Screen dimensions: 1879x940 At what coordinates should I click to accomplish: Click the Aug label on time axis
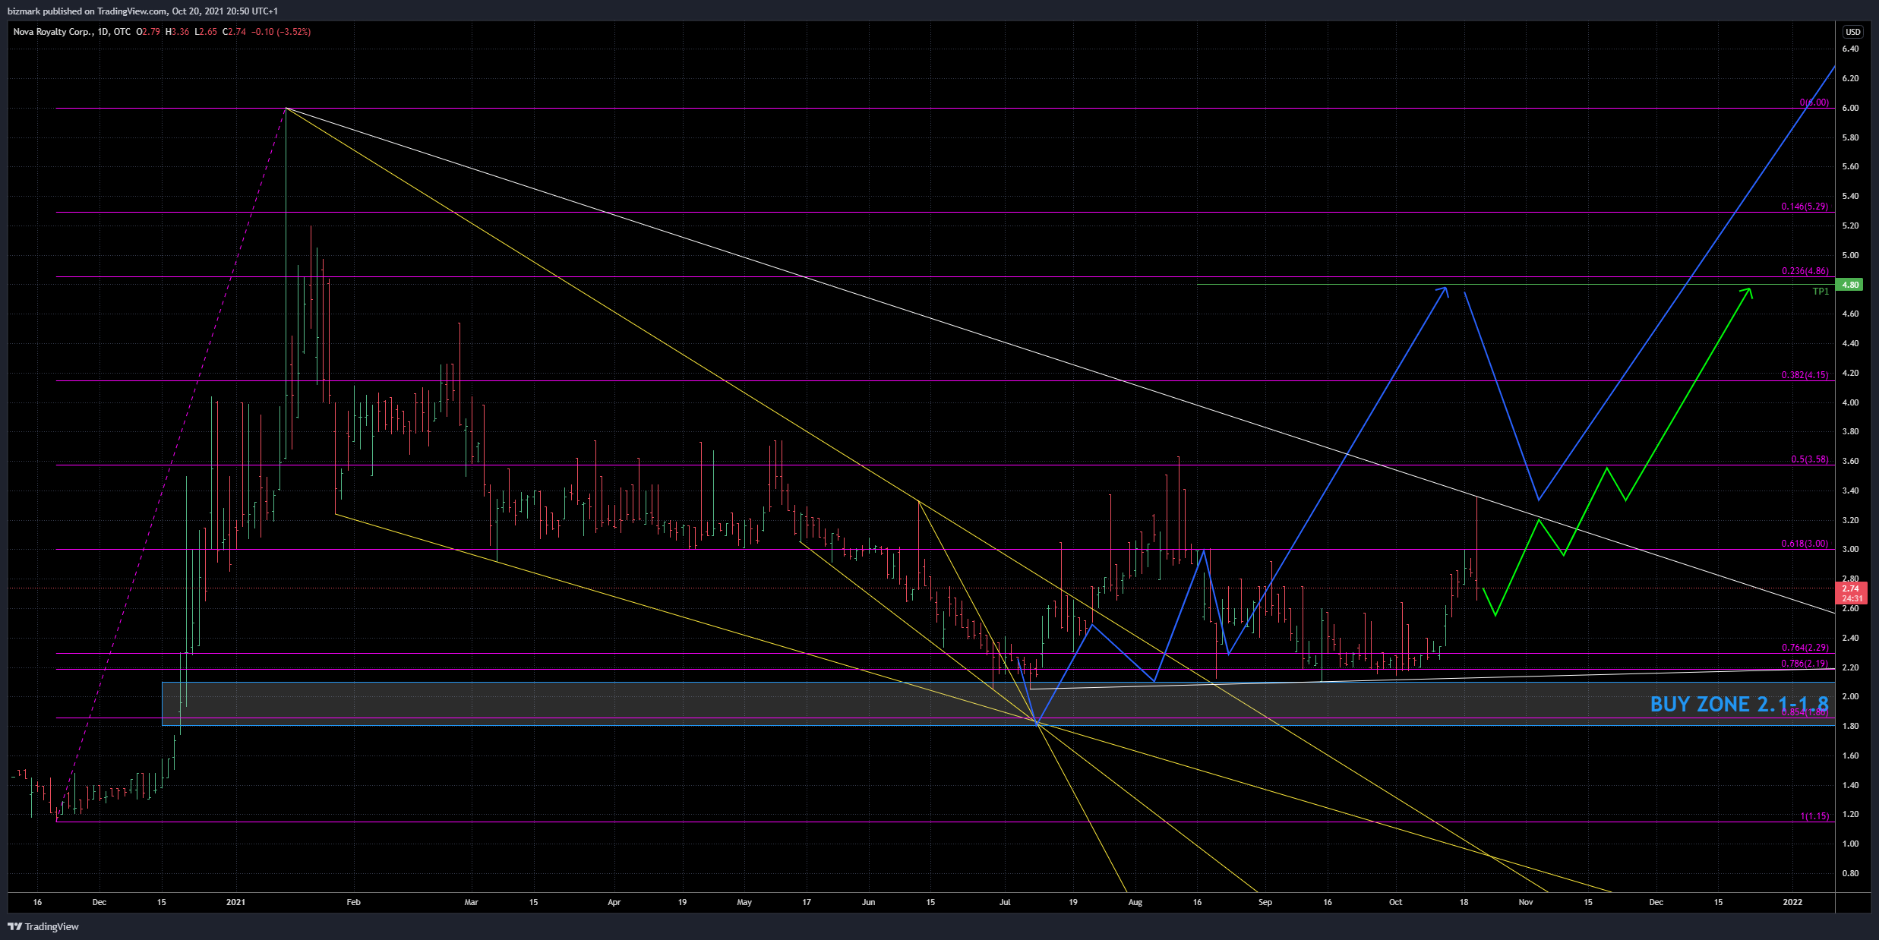[x=1135, y=902]
